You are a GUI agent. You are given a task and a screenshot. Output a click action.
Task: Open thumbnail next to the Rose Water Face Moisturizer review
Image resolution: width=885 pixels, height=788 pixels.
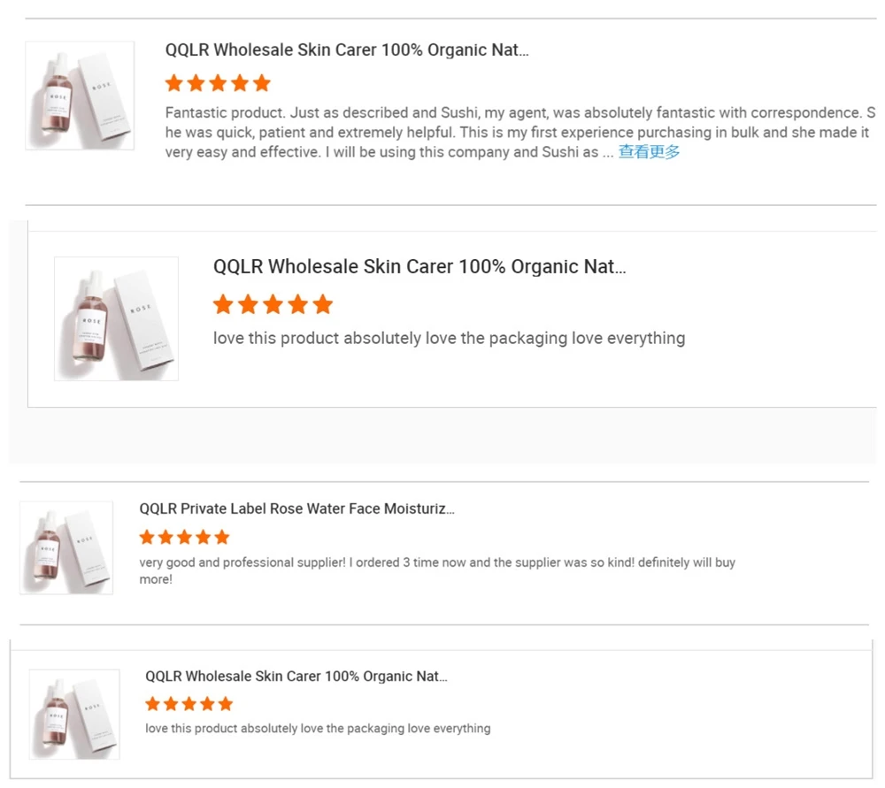coord(66,547)
